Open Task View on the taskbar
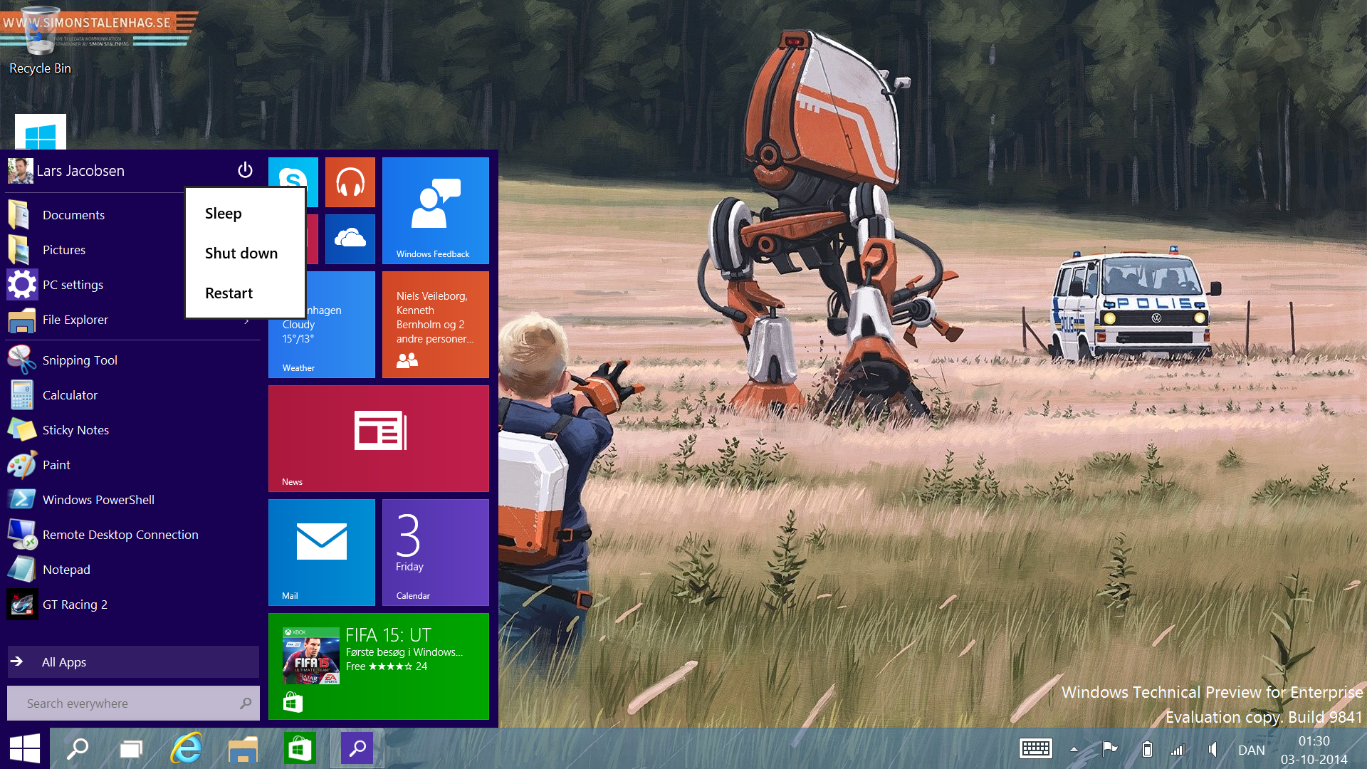 (131, 749)
